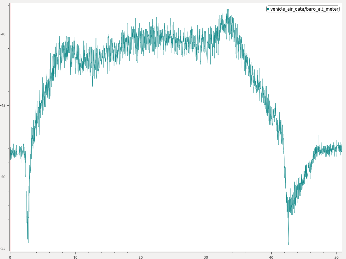Click the flat curve segment at the start
The height and width of the screenshot is (259, 346).
pos(14,153)
